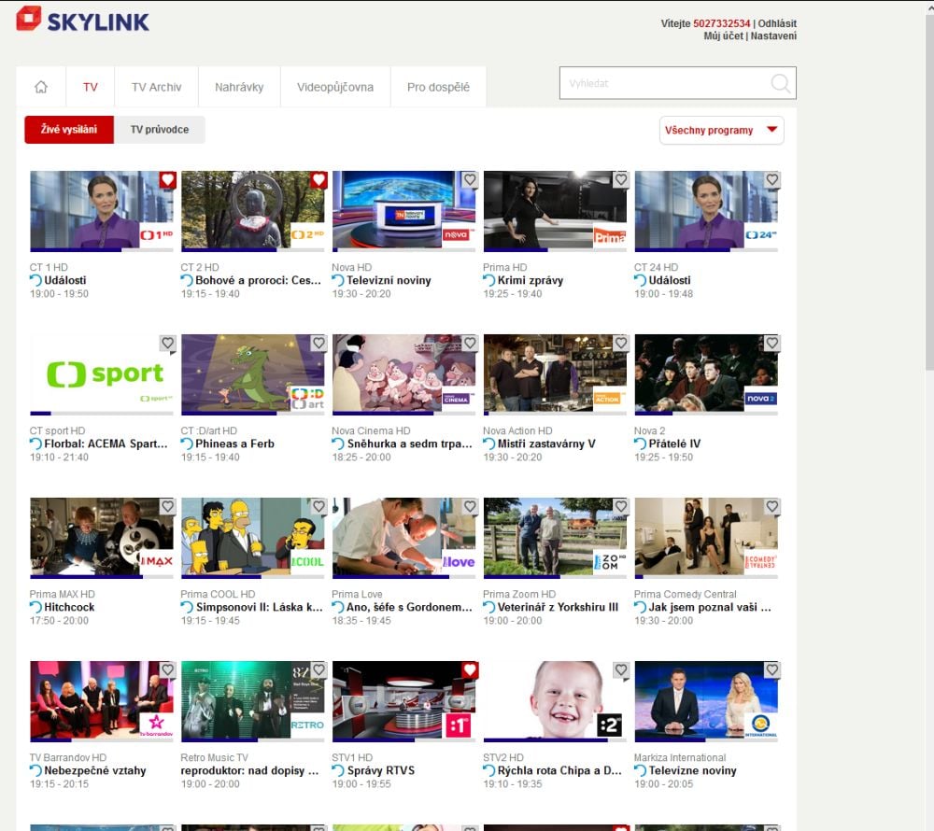934x831 pixels.
Task: Click replay icon beside Mistři zastavárny V
Action: [489, 444]
